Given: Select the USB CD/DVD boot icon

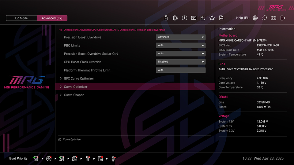Looking at the screenshot, I should pos(74,159).
